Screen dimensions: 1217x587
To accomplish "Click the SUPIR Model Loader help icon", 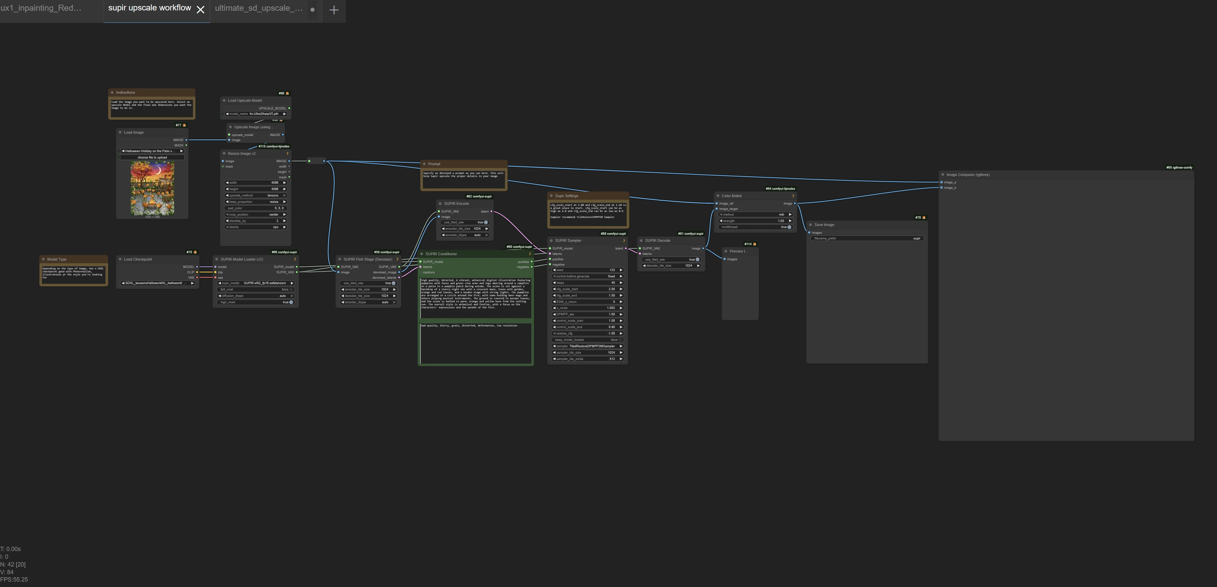I will tap(295, 259).
